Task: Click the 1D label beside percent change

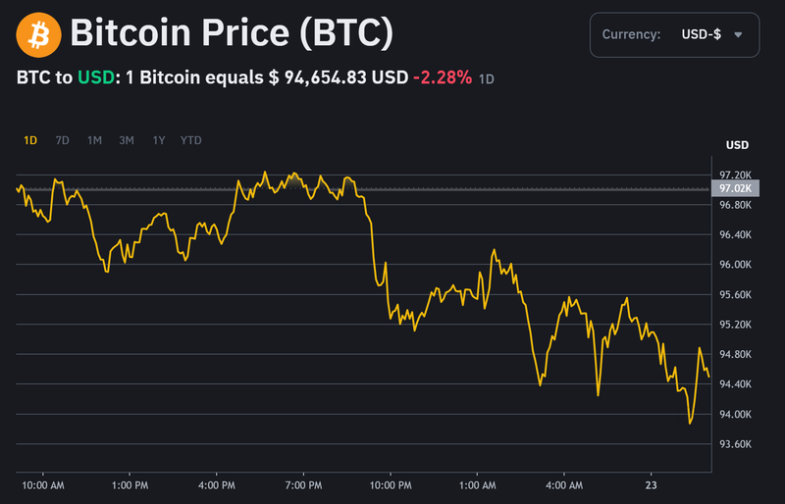Action: coord(487,78)
